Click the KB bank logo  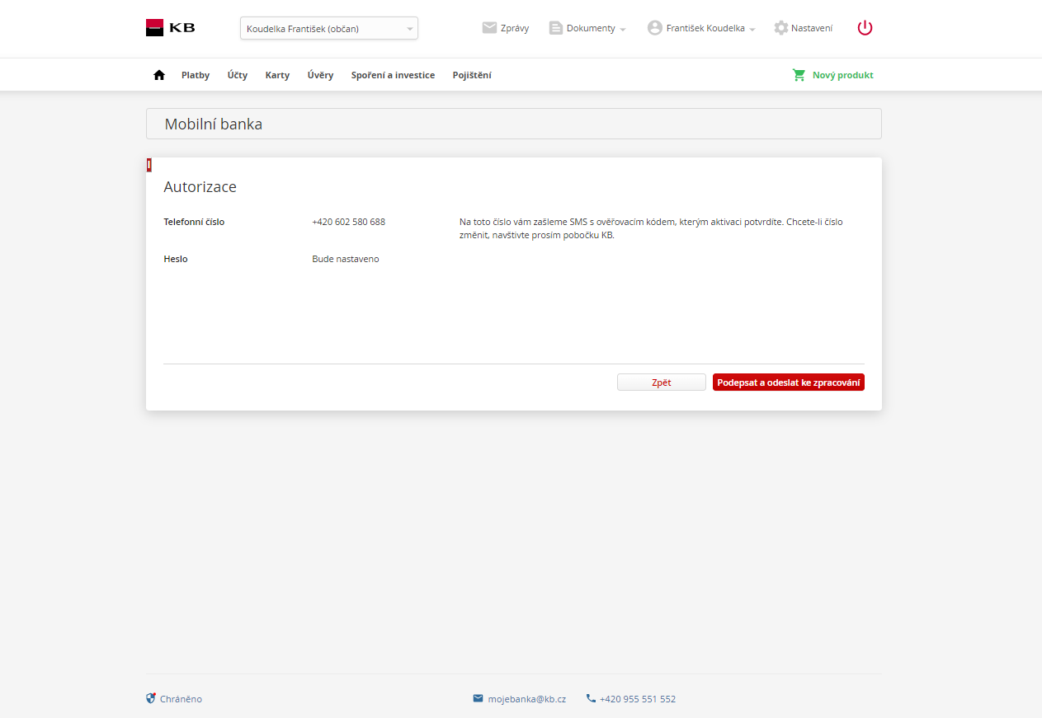[171, 27]
